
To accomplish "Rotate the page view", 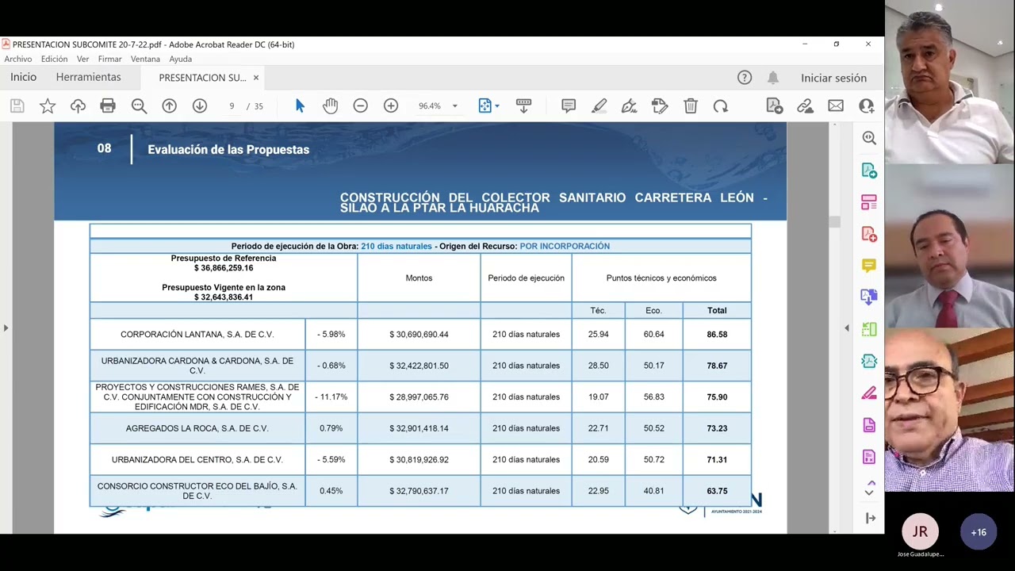I will click(720, 105).
